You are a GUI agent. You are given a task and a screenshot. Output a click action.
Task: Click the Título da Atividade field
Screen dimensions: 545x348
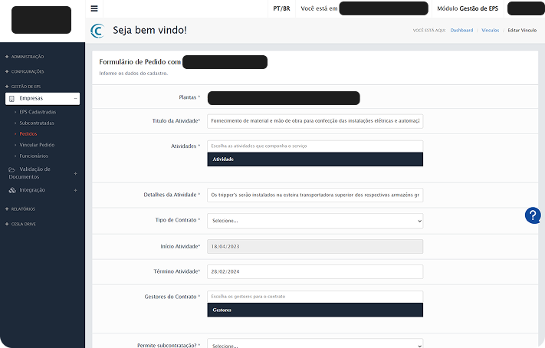click(315, 121)
